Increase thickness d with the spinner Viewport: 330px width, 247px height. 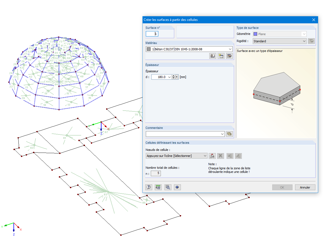click(174, 76)
